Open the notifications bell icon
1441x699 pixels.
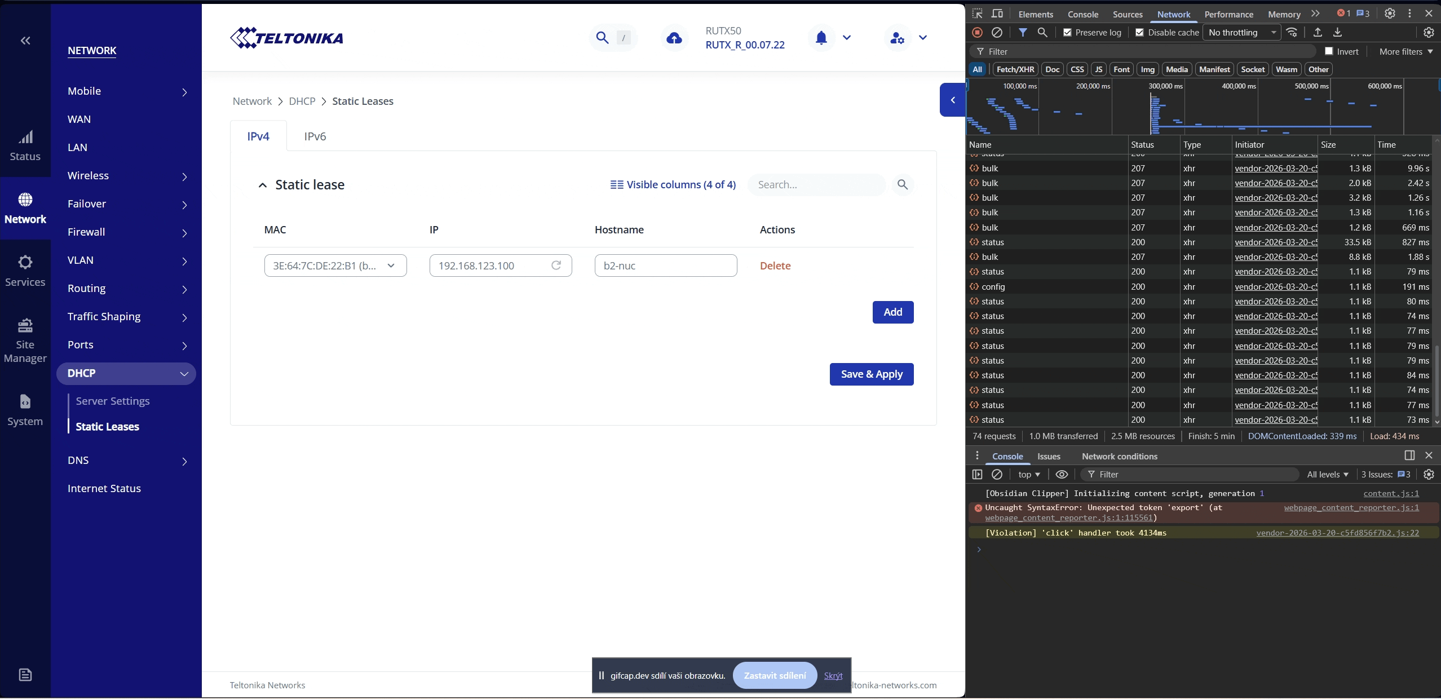pyautogui.click(x=821, y=38)
